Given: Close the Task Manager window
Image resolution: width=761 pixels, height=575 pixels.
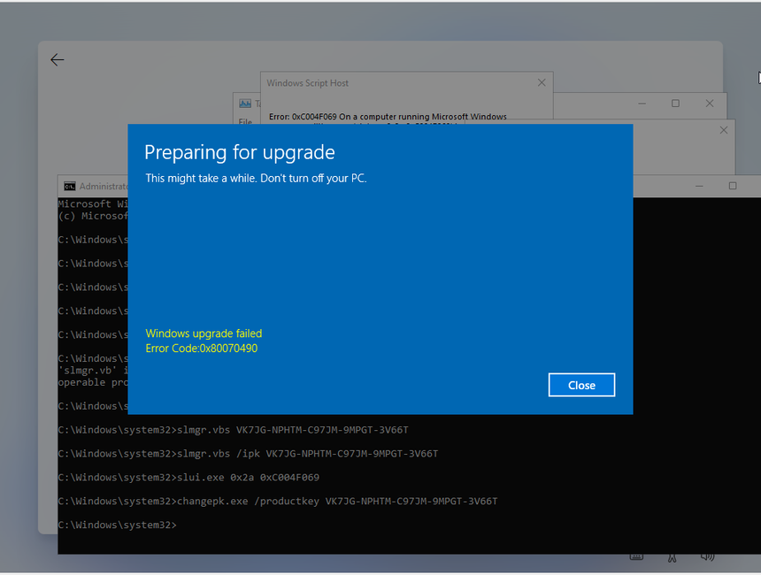Looking at the screenshot, I should coord(709,103).
